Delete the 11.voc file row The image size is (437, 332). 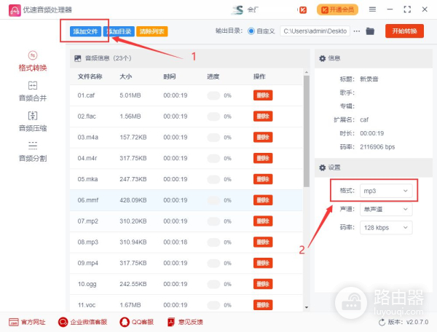[x=263, y=305]
